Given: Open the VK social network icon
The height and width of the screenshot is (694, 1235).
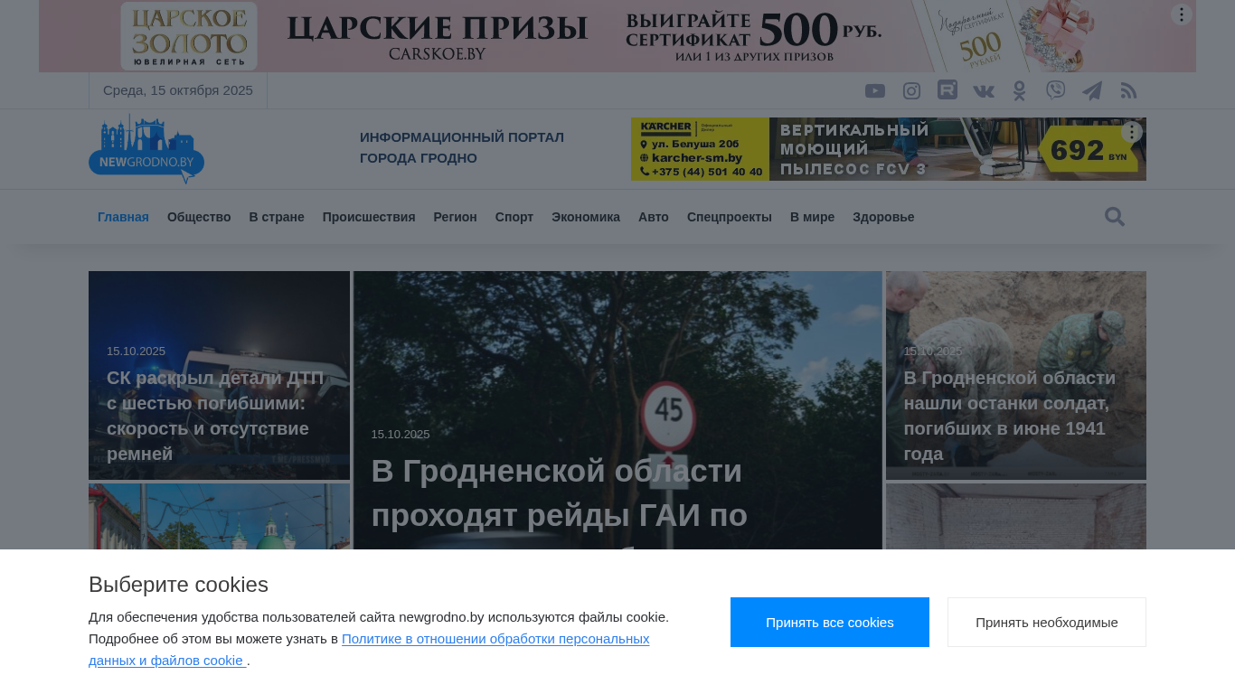Looking at the screenshot, I should point(984,90).
